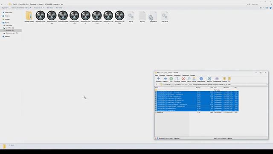Click the Comment (Комментарий) icon in WinRAR
This screenshot has width=273, height=154.
click(217, 80)
